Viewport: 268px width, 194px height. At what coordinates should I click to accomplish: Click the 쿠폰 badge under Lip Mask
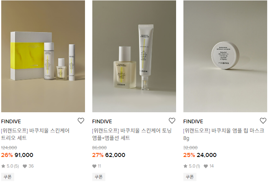[x=190, y=177]
